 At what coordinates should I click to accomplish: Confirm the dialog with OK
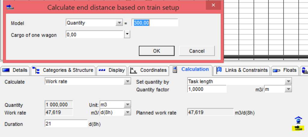pyautogui.click(x=156, y=51)
